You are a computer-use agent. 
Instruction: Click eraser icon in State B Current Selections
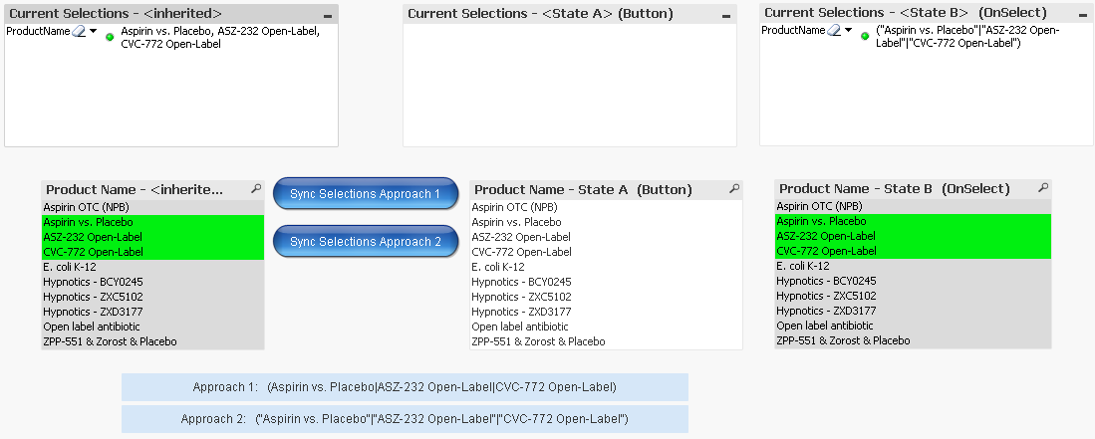(x=835, y=31)
